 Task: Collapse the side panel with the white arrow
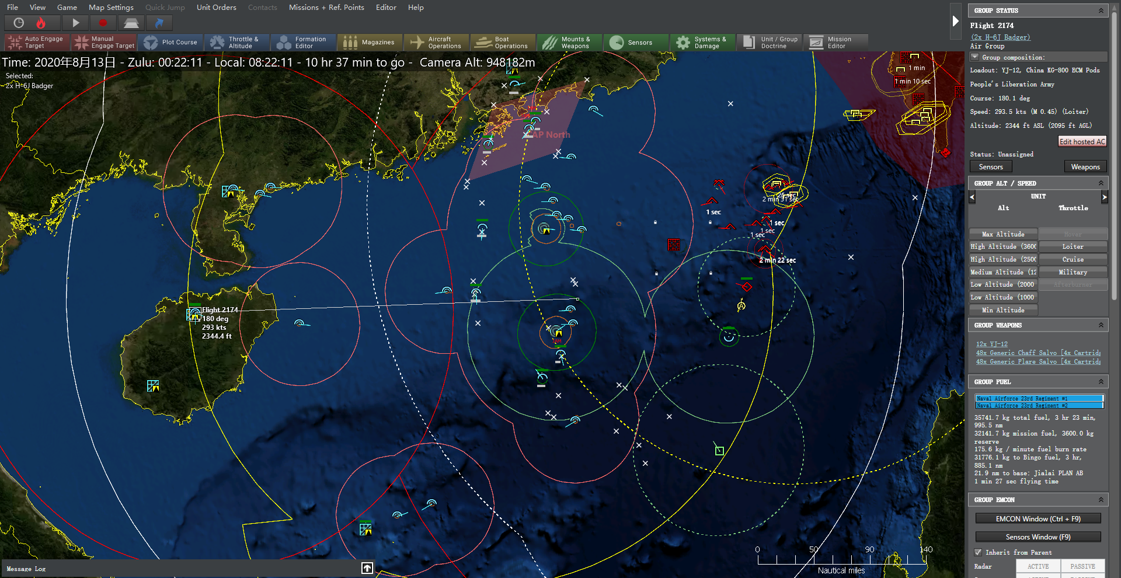click(955, 21)
